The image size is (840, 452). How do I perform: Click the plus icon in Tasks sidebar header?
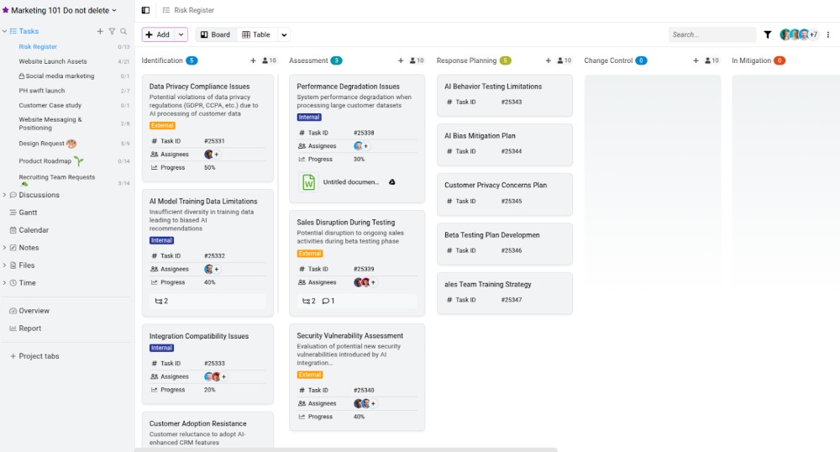point(100,31)
